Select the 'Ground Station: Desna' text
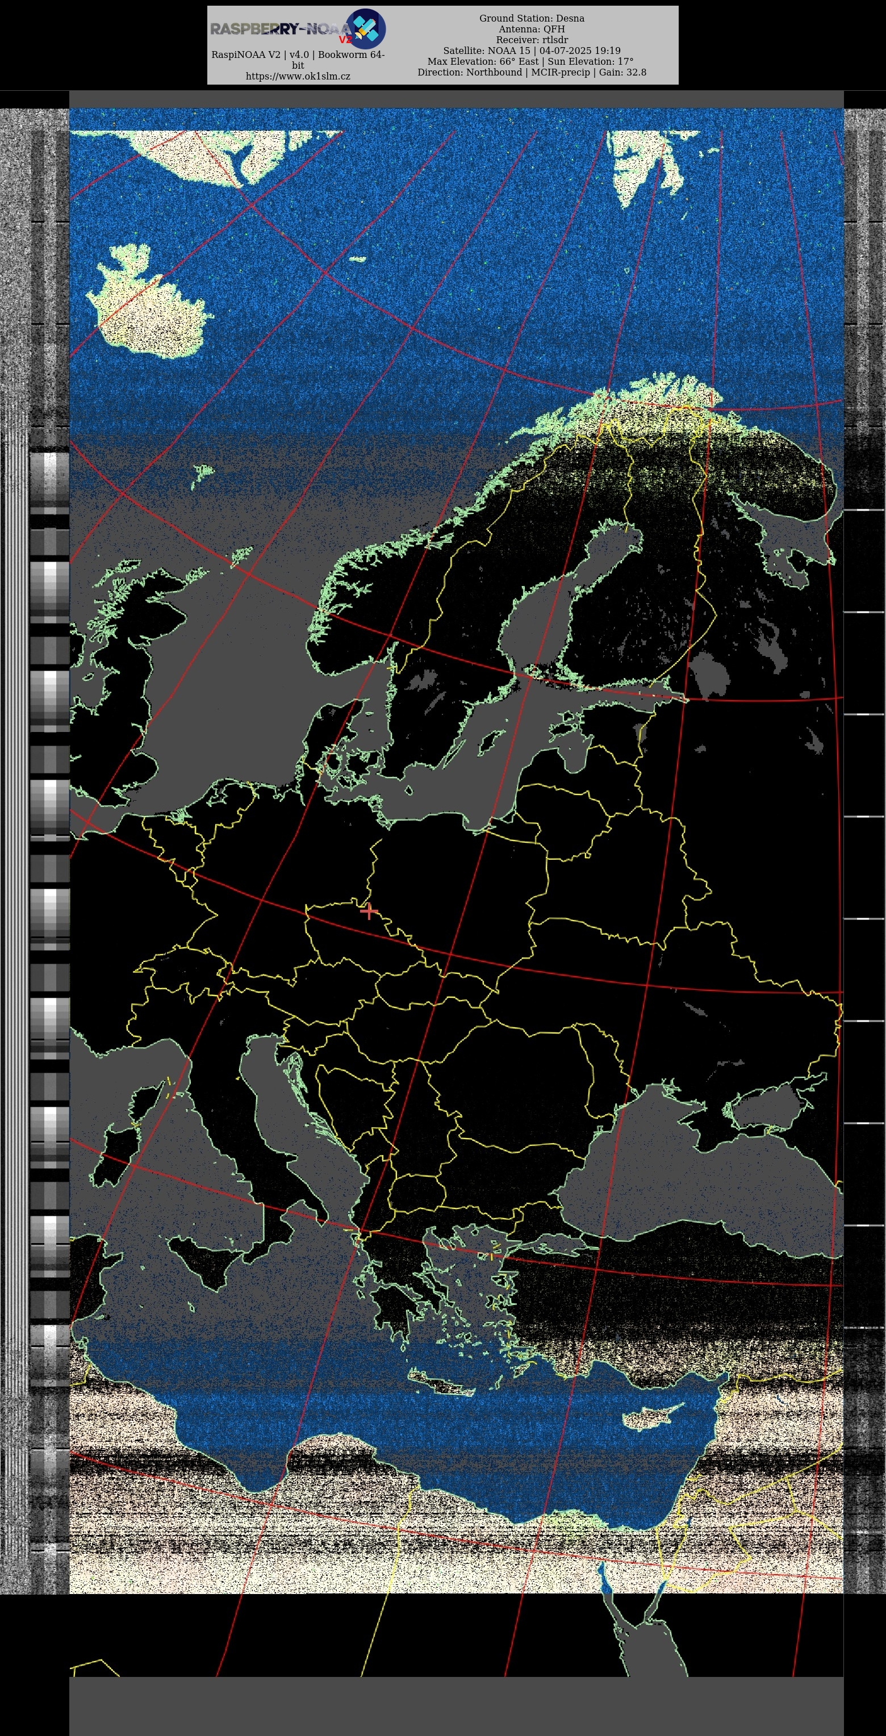Screen dimensions: 886x1736 (x=532, y=18)
